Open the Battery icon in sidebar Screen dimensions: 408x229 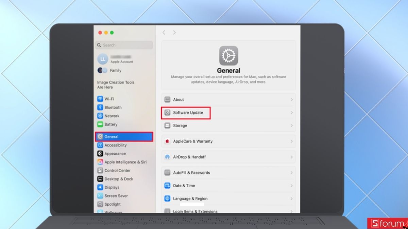point(100,125)
